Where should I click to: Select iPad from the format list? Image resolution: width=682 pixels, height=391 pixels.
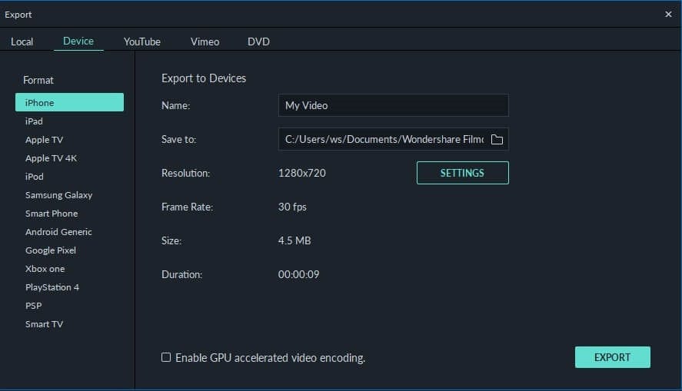34,121
